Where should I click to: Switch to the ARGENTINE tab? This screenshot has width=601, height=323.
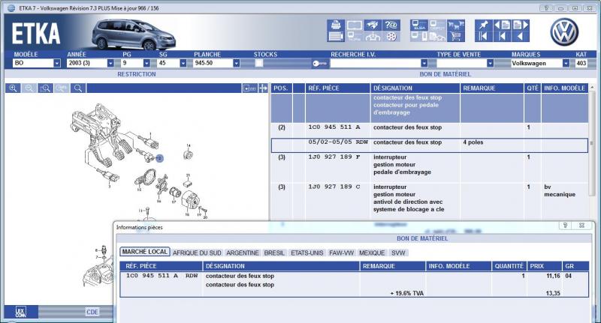point(242,253)
